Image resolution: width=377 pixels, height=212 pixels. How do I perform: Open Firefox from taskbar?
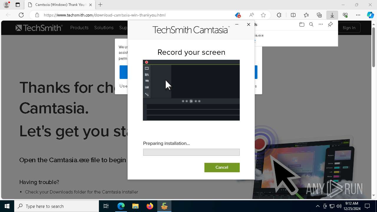pyautogui.click(x=150, y=206)
